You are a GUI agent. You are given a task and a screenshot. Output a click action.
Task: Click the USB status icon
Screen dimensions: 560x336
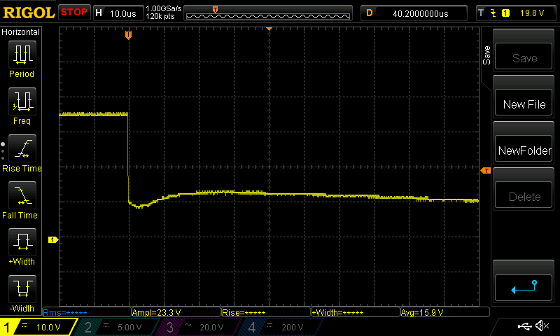pos(524,326)
